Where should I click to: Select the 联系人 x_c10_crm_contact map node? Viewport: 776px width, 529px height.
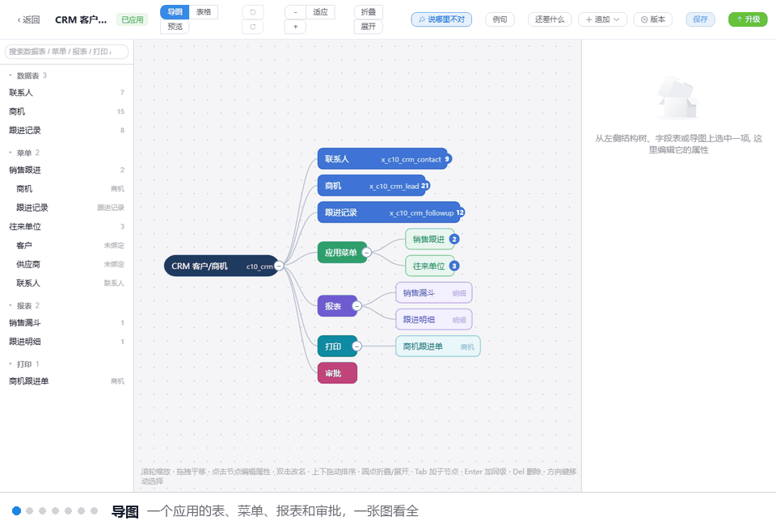pyautogui.click(x=382, y=158)
